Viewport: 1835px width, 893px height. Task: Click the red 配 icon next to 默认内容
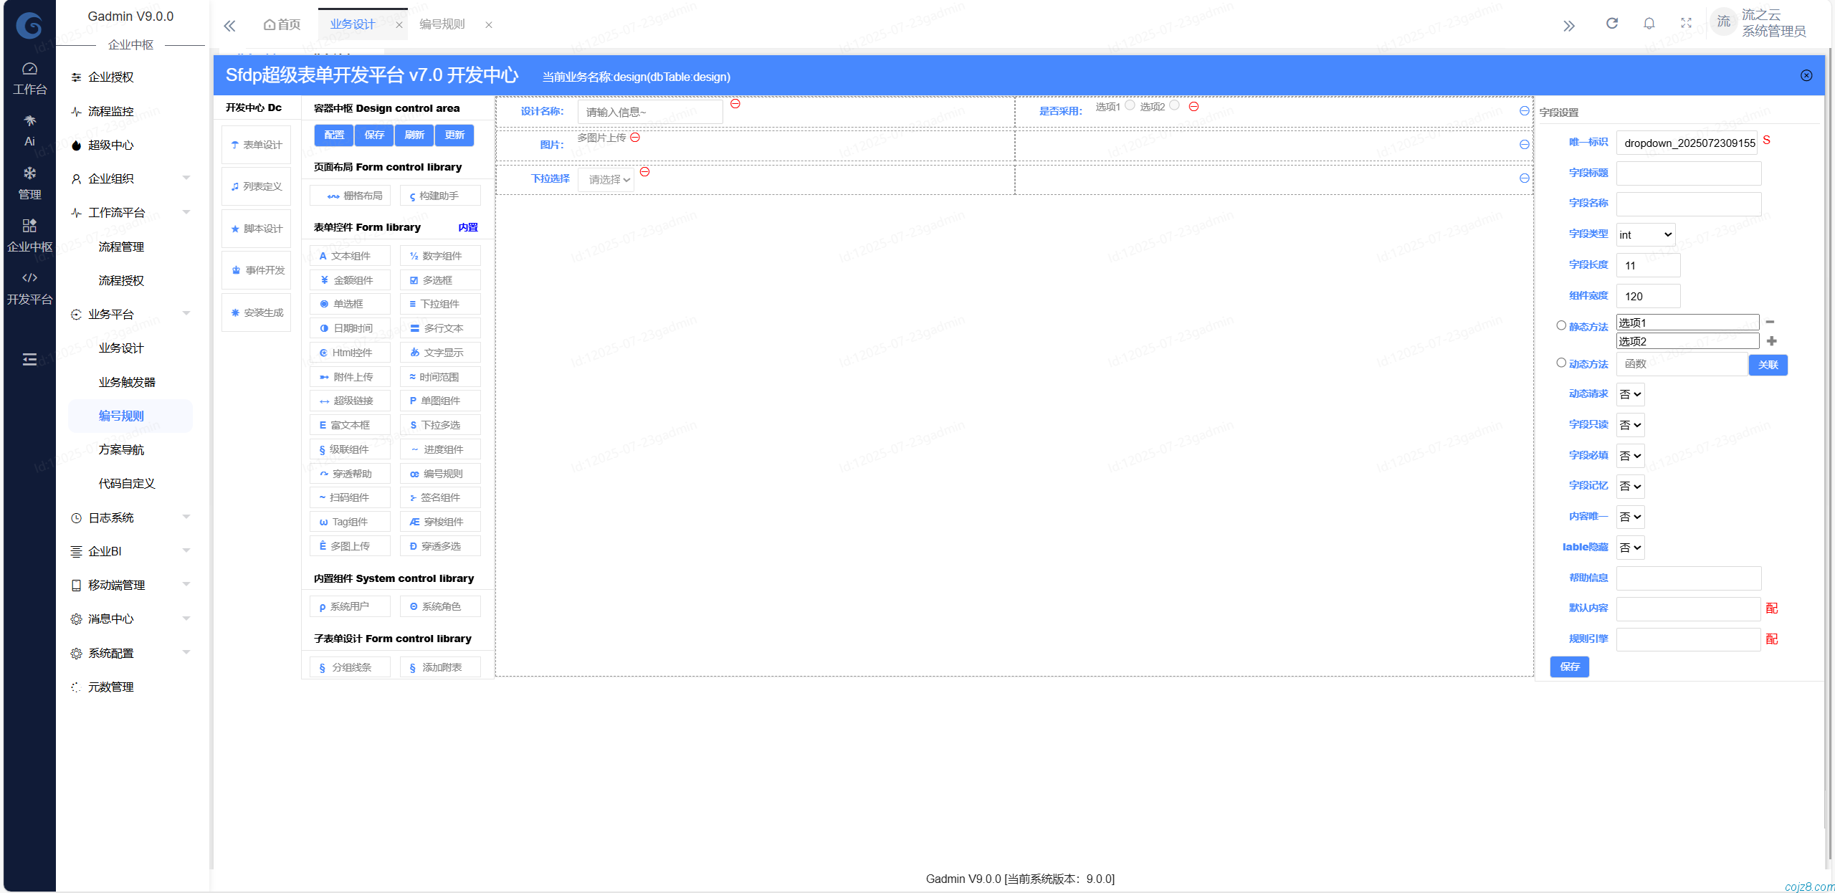point(1772,608)
